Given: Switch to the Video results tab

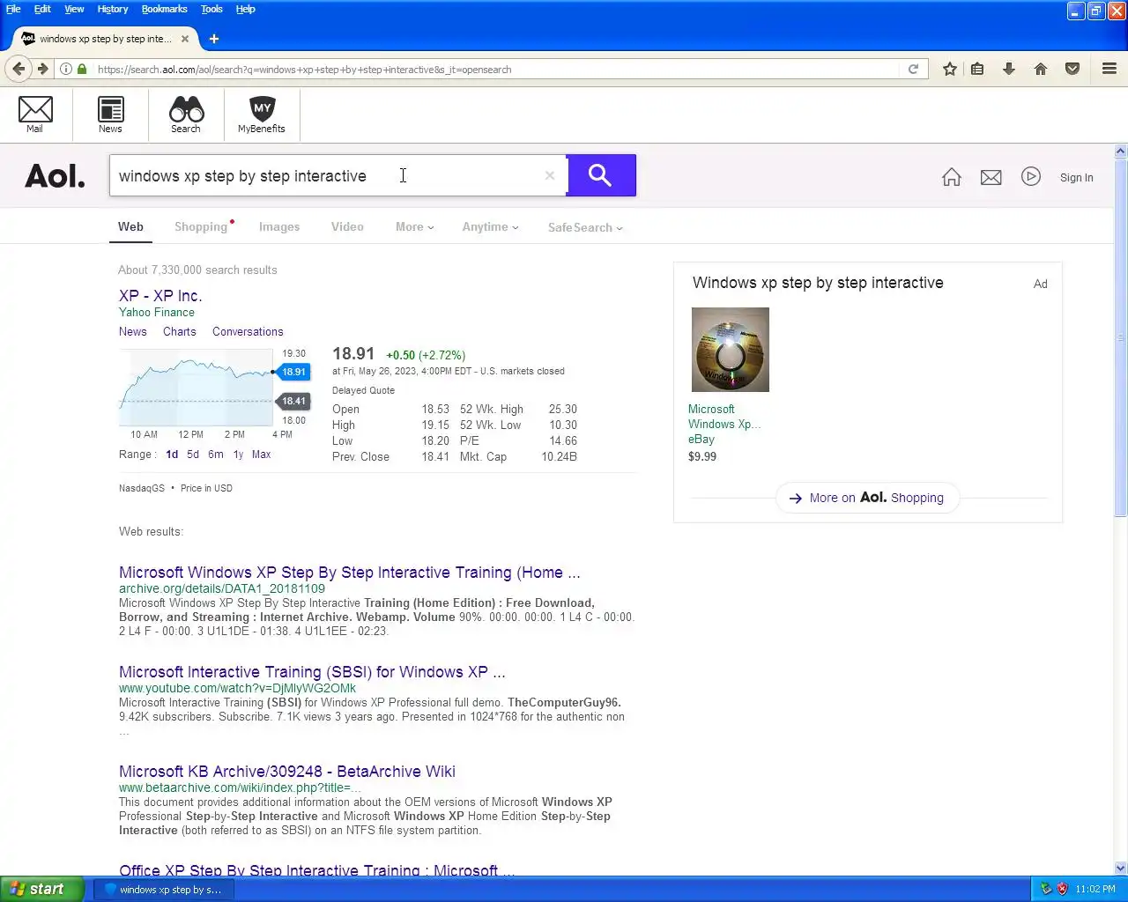Looking at the screenshot, I should pyautogui.click(x=347, y=227).
